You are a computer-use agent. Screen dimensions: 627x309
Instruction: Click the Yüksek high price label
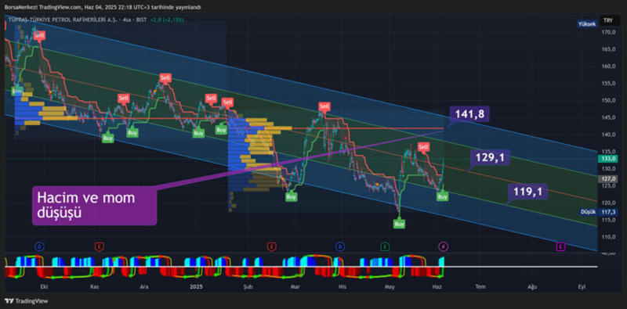pos(587,24)
